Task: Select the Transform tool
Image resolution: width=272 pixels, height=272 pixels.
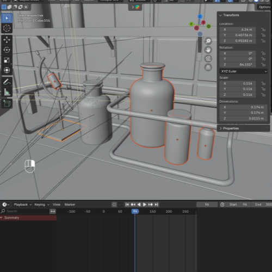Action: coord(7,70)
